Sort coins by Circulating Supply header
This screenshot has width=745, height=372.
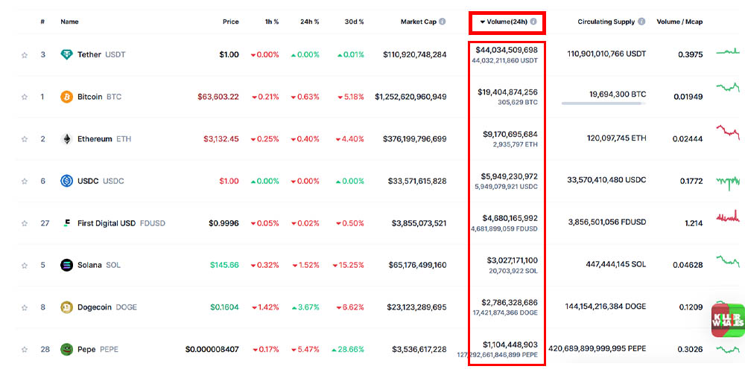[606, 22]
